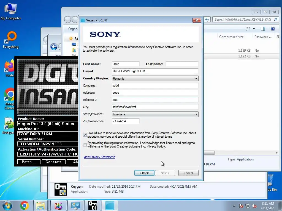Open Chrome from the taskbar

[25, 206]
